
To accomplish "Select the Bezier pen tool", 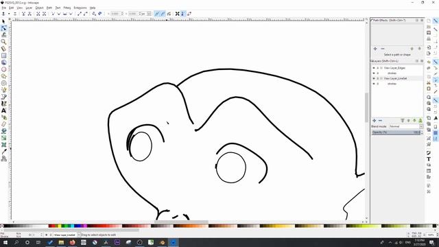I will click(x=3, y=97).
